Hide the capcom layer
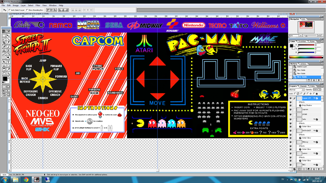This screenshot has height=183, width=326. pyautogui.click(x=291, y=110)
